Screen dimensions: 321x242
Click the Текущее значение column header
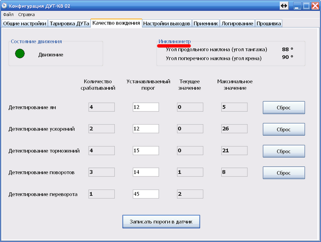point(189,85)
